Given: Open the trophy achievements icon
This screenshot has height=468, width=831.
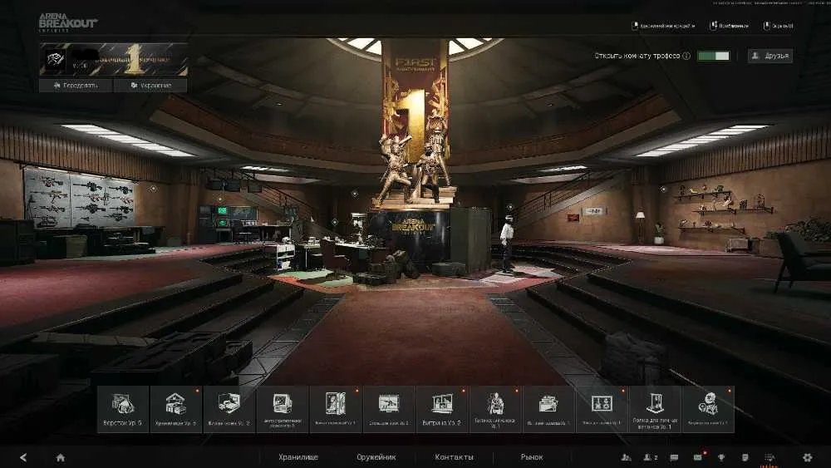Looking at the screenshot, I should click(721, 457).
